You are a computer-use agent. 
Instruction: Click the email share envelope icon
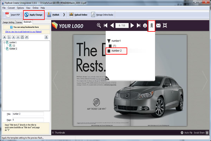tap(158, 25)
